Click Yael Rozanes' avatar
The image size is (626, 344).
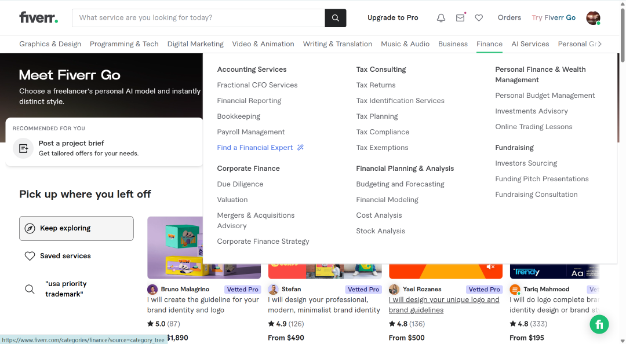pos(394,290)
